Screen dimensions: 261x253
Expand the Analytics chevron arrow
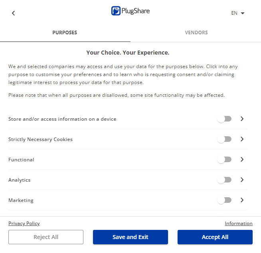point(242,180)
